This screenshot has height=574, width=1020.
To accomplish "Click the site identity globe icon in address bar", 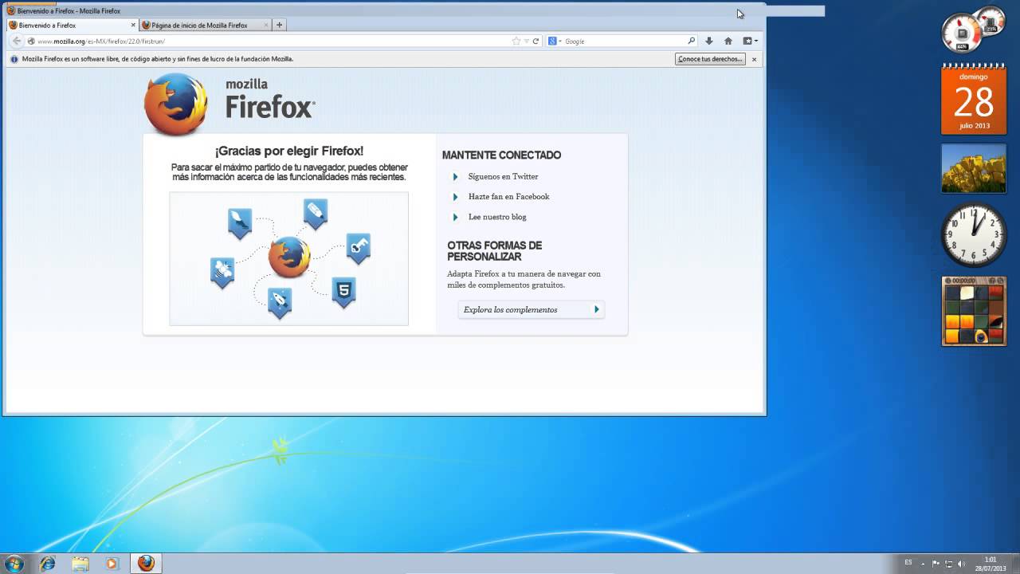I will pyautogui.click(x=31, y=41).
